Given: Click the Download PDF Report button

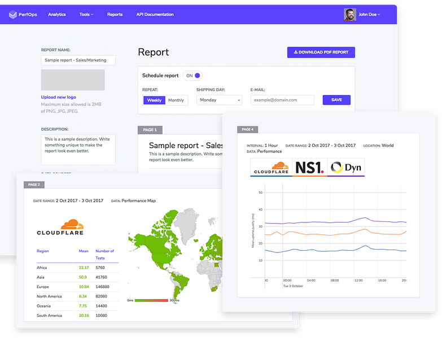Looking at the screenshot, I should [x=321, y=52].
